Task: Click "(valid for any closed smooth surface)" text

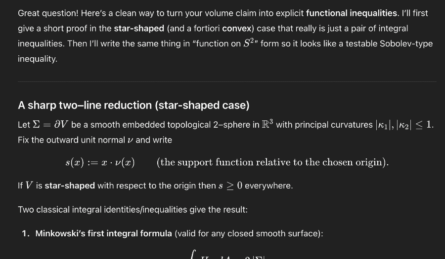Action: tap(249, 233)
